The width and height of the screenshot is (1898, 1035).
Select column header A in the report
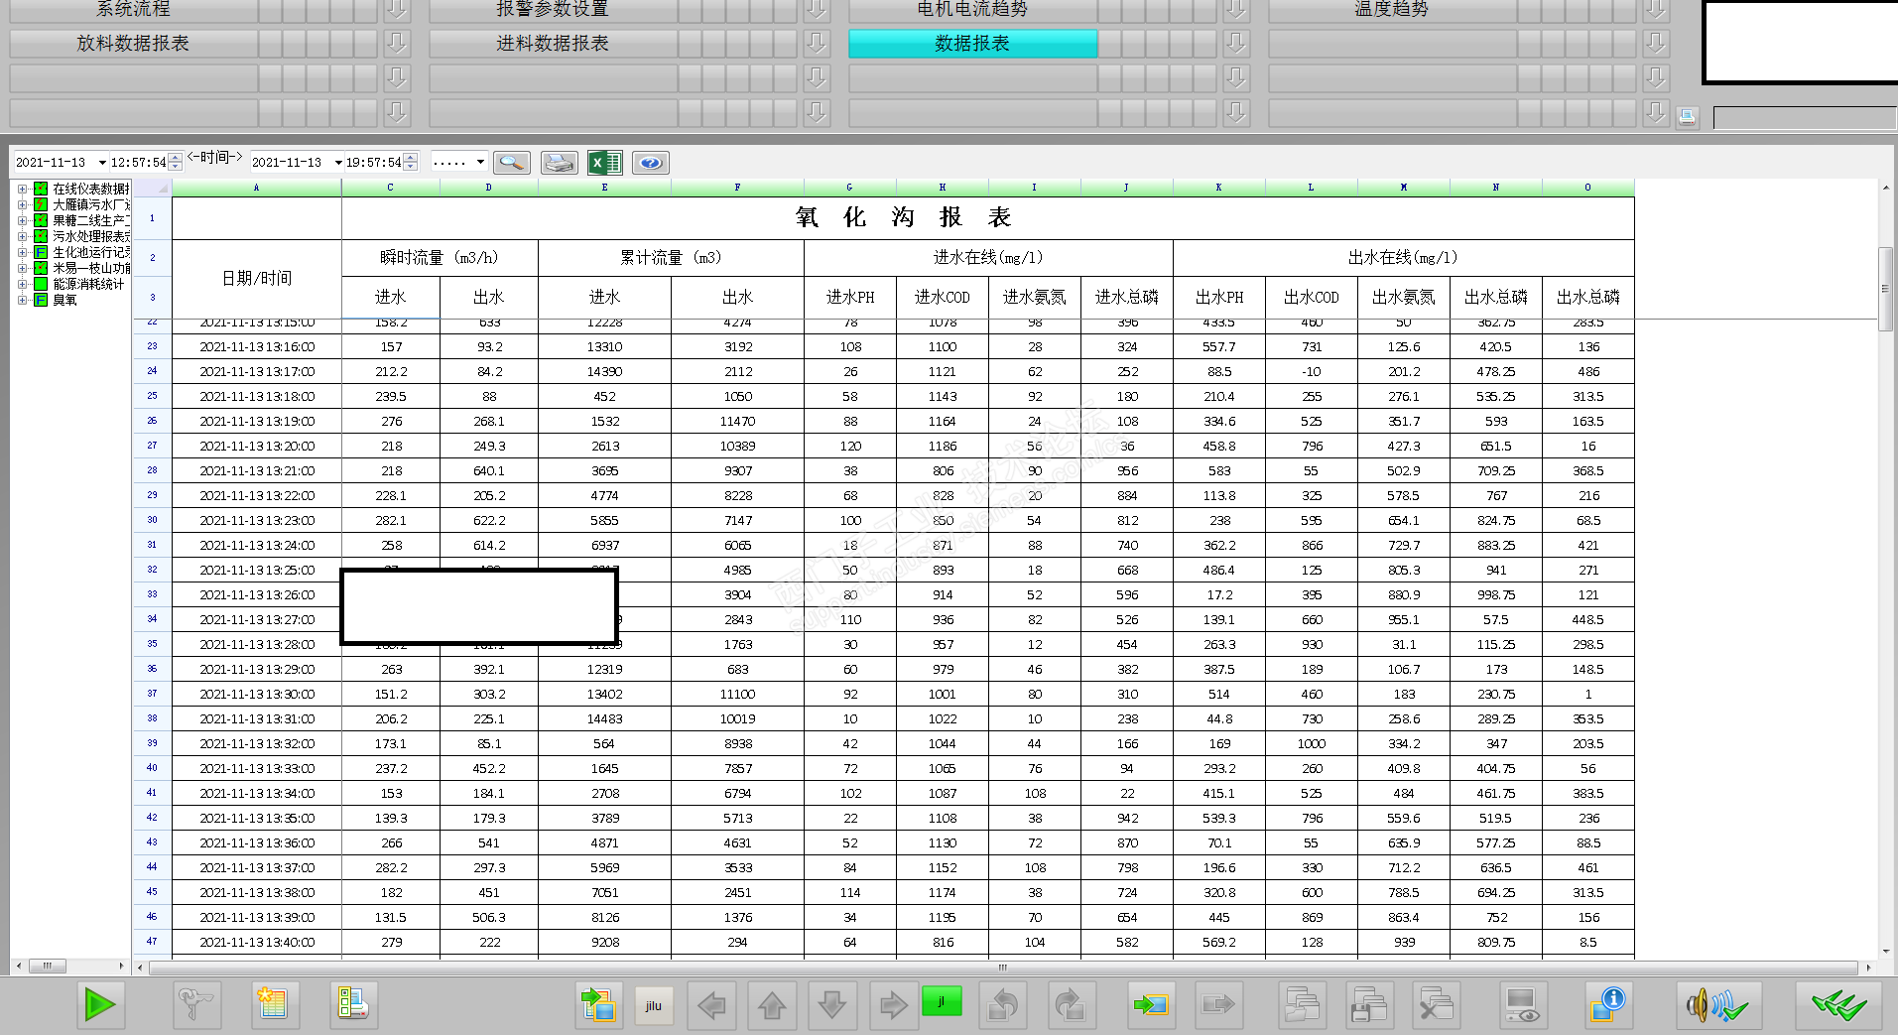point(257,188)
